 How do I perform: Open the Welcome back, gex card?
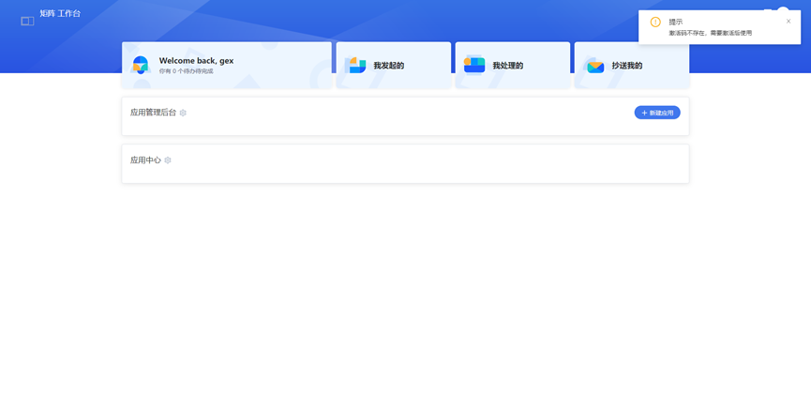tap(227, 65)
